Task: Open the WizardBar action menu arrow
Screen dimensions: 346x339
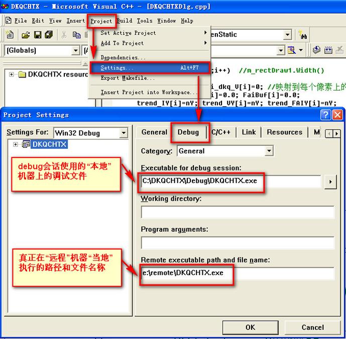Action: (301, 50)
